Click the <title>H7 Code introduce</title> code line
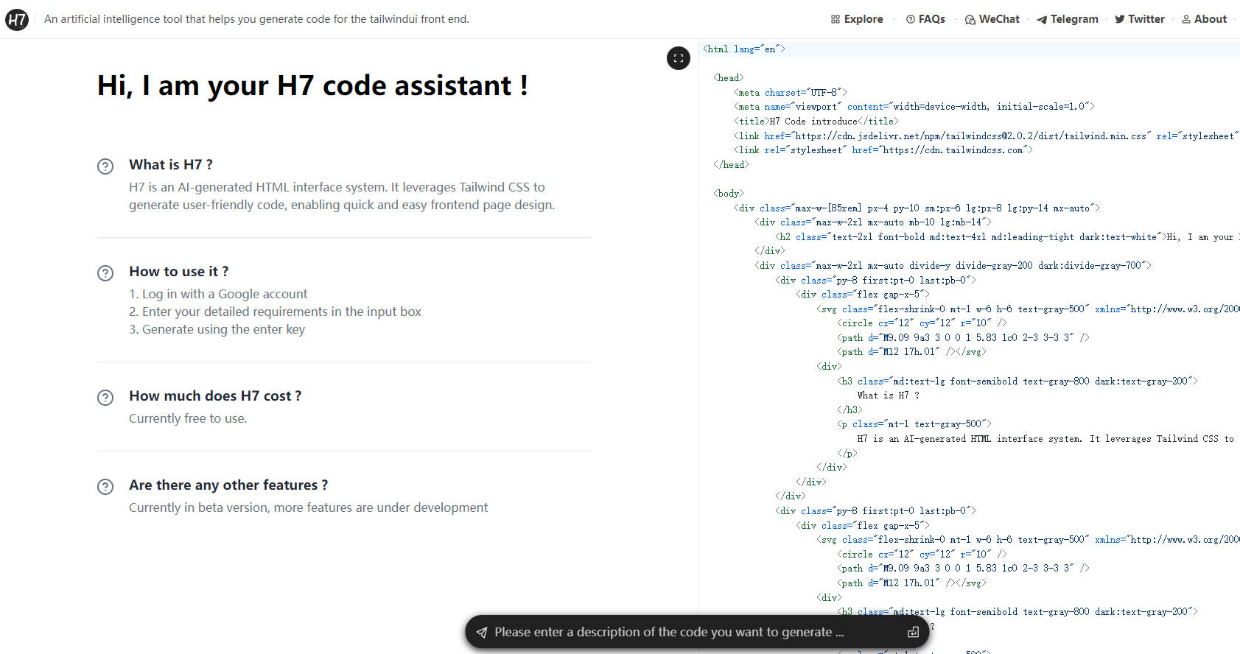The image size is (1240, 654). [x=816, y=122]
